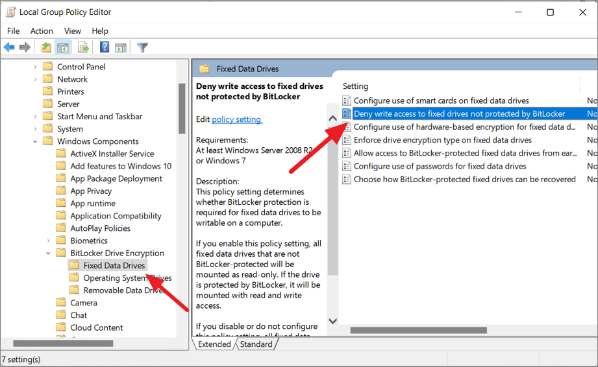
Task: Click icon of Configure use of smart cards policy
Action: coord(346,101)
